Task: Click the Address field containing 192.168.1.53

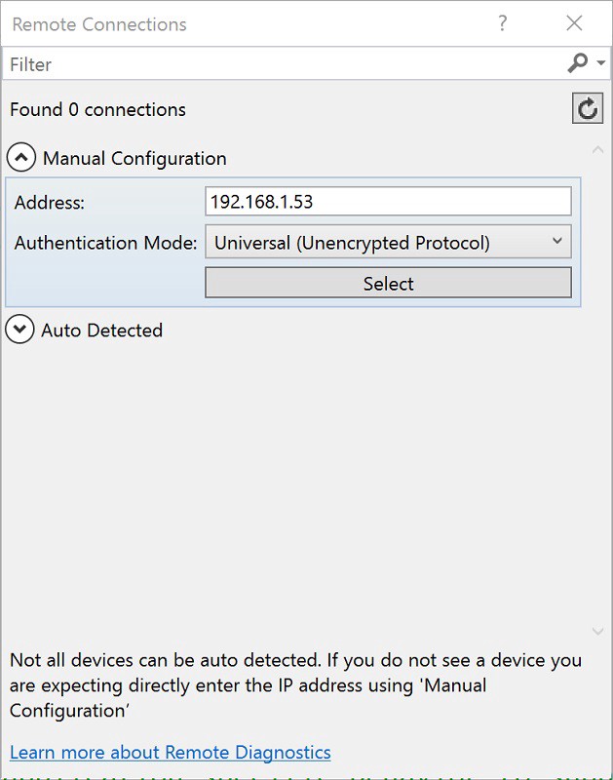Action: 388,202
